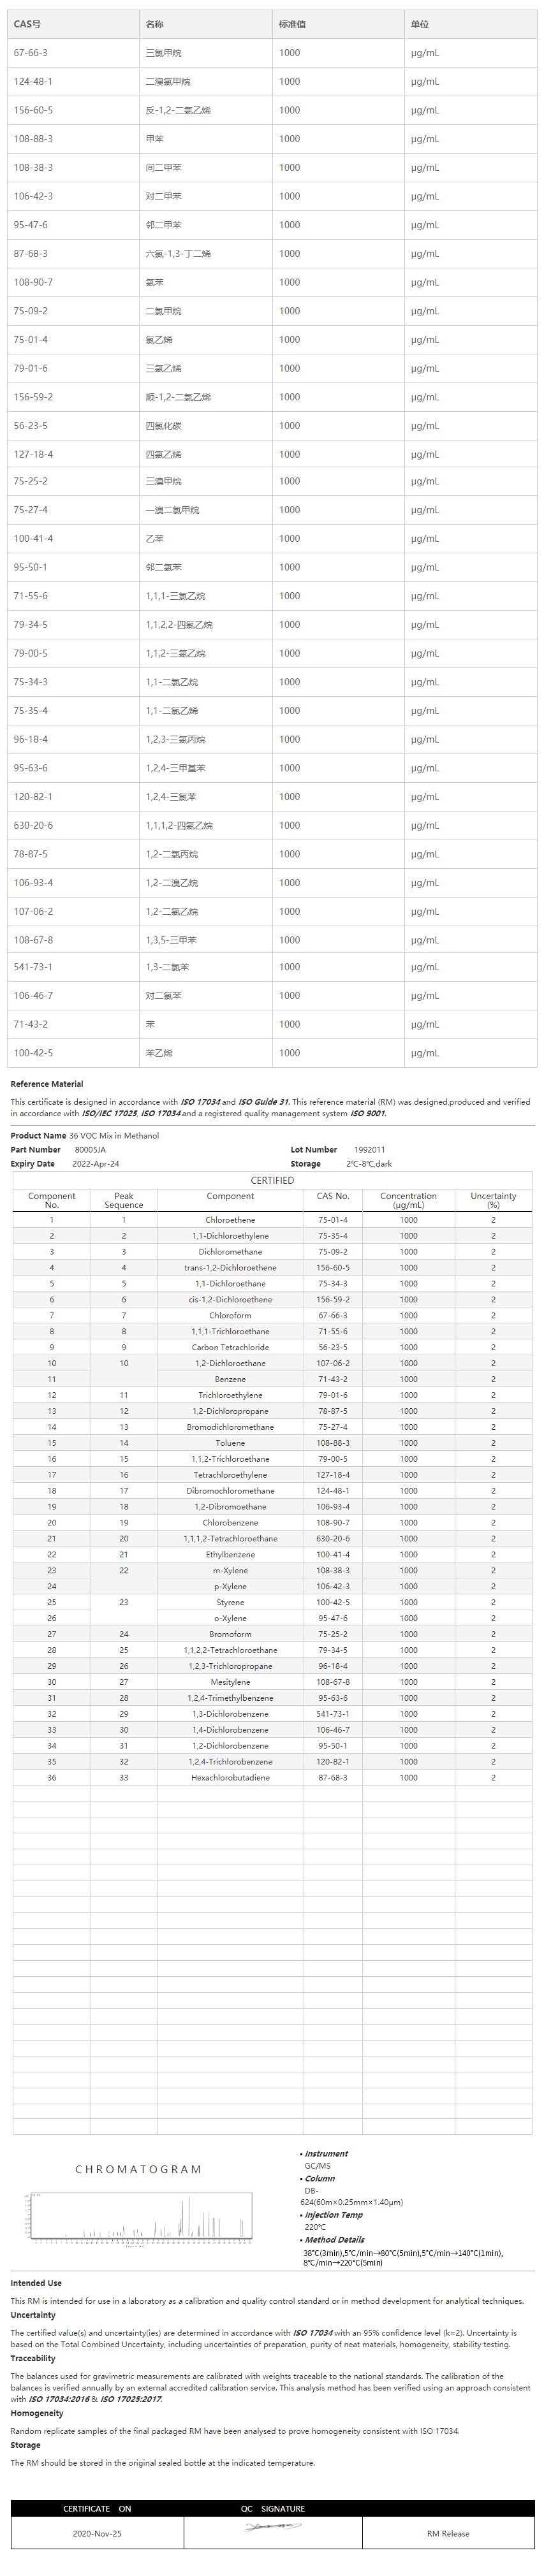Screen dimensions: 544x2576
Task: Click the "Traceability" section heading
Action: (33, 2358)
